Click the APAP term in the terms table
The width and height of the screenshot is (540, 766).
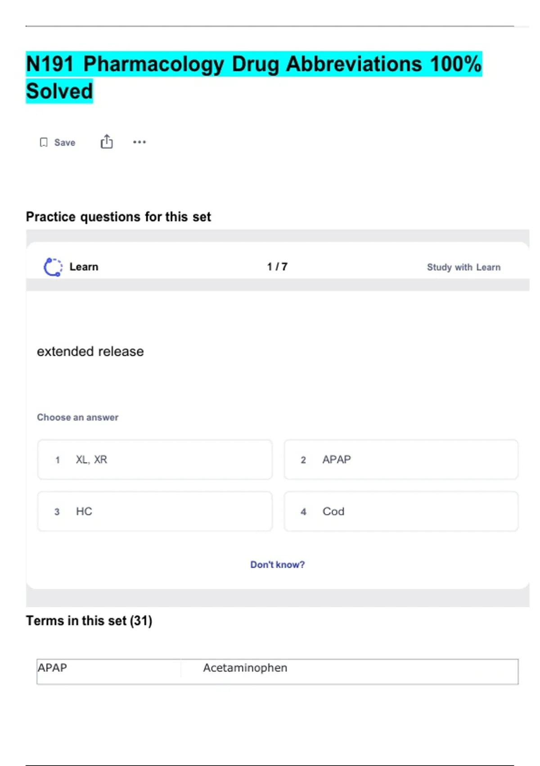point(53,668)
